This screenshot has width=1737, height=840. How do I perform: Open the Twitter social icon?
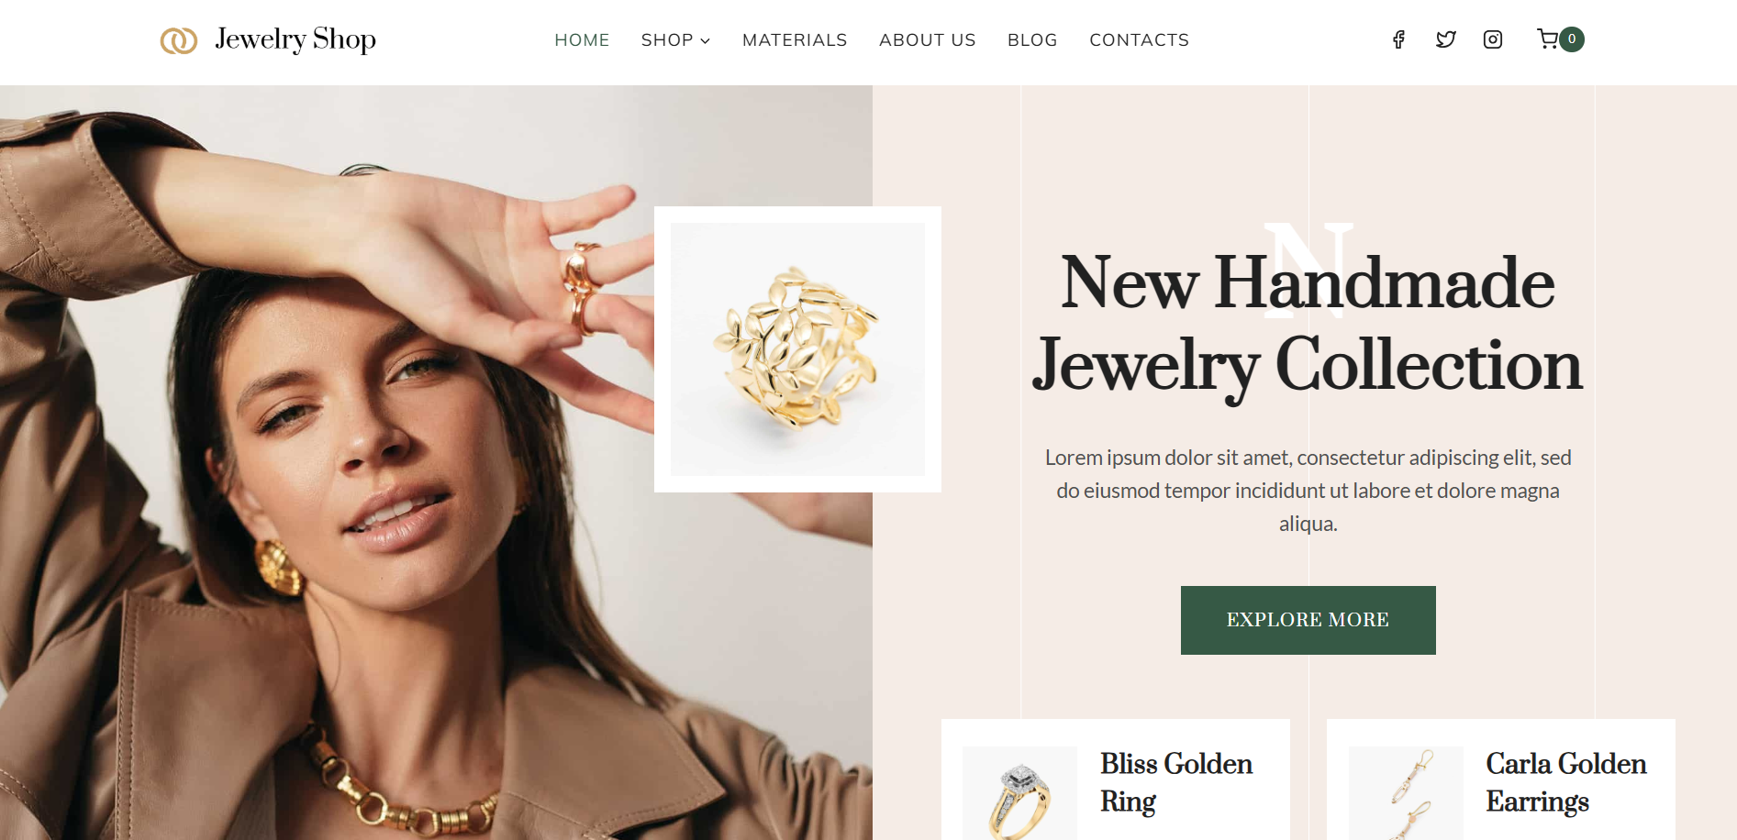1446,39
